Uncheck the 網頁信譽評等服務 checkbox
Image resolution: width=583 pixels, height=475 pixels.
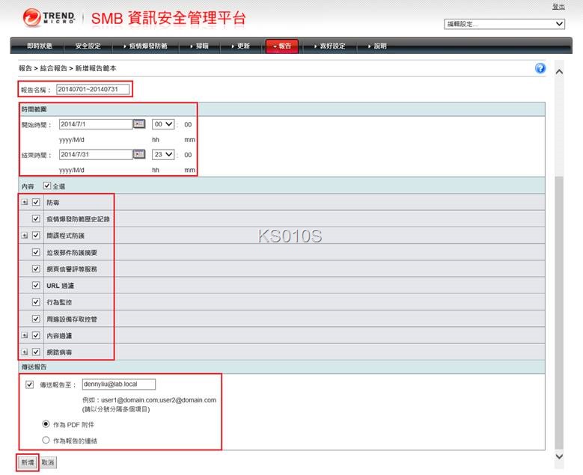(36, 269)
